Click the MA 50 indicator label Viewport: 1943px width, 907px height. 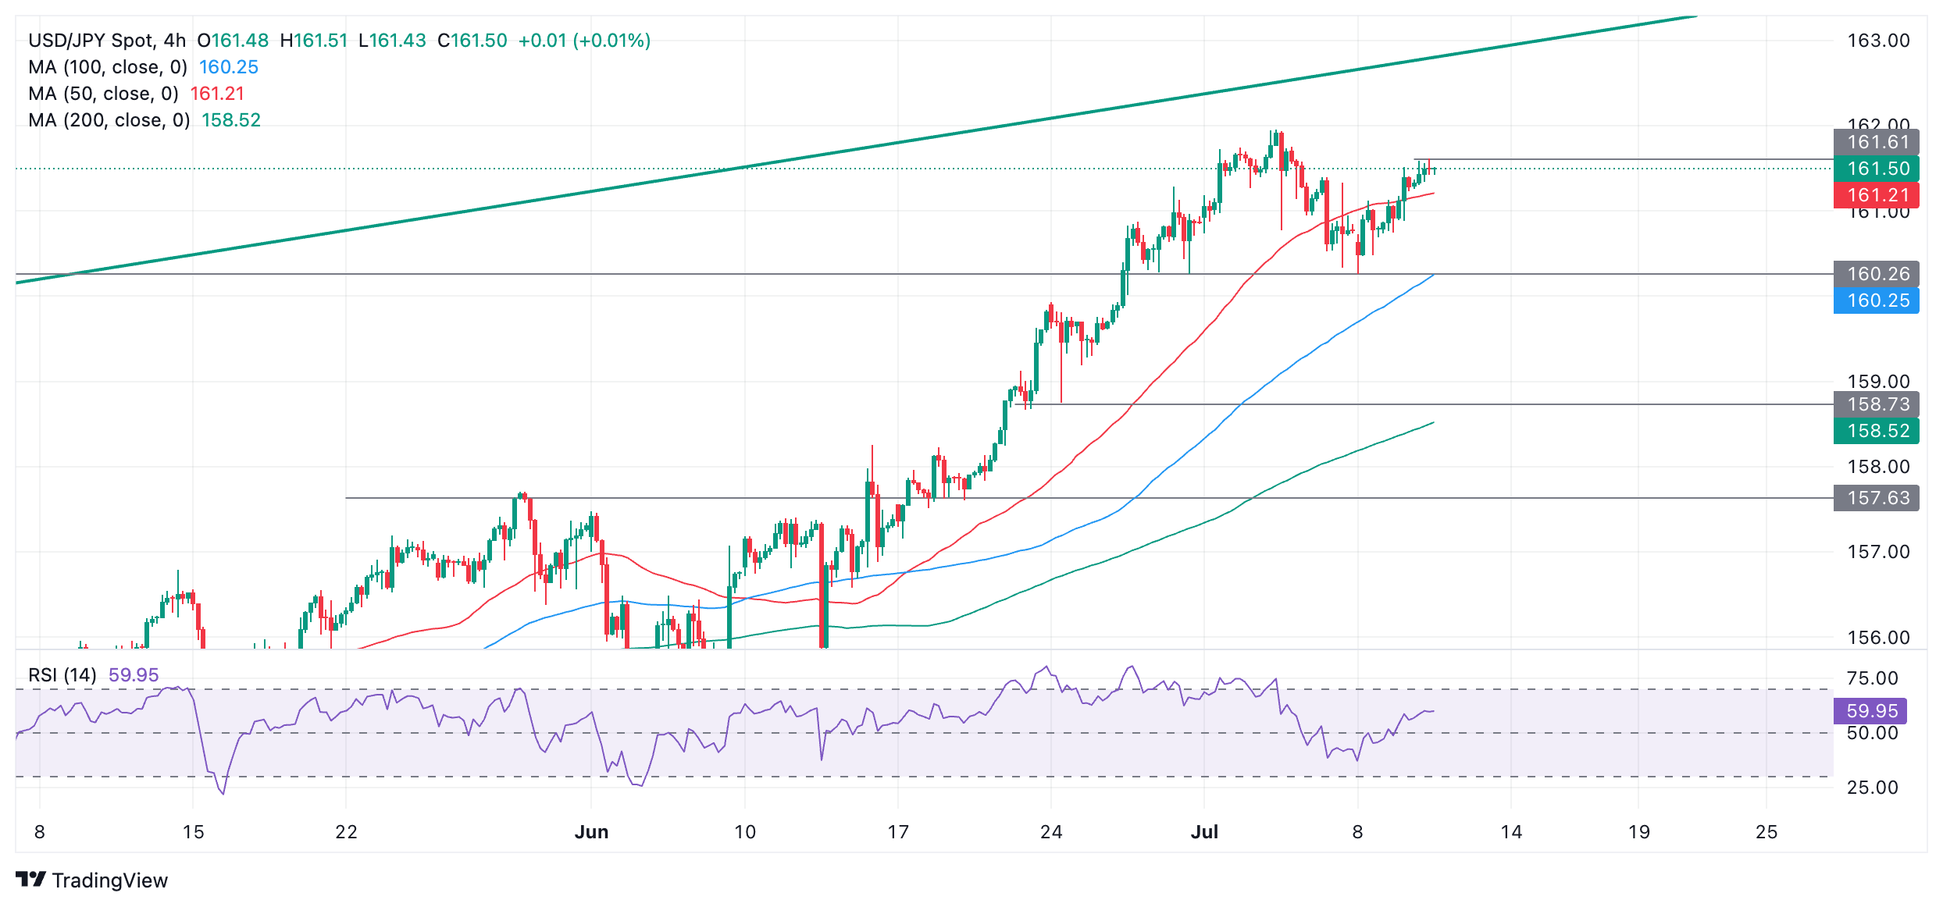103,94
